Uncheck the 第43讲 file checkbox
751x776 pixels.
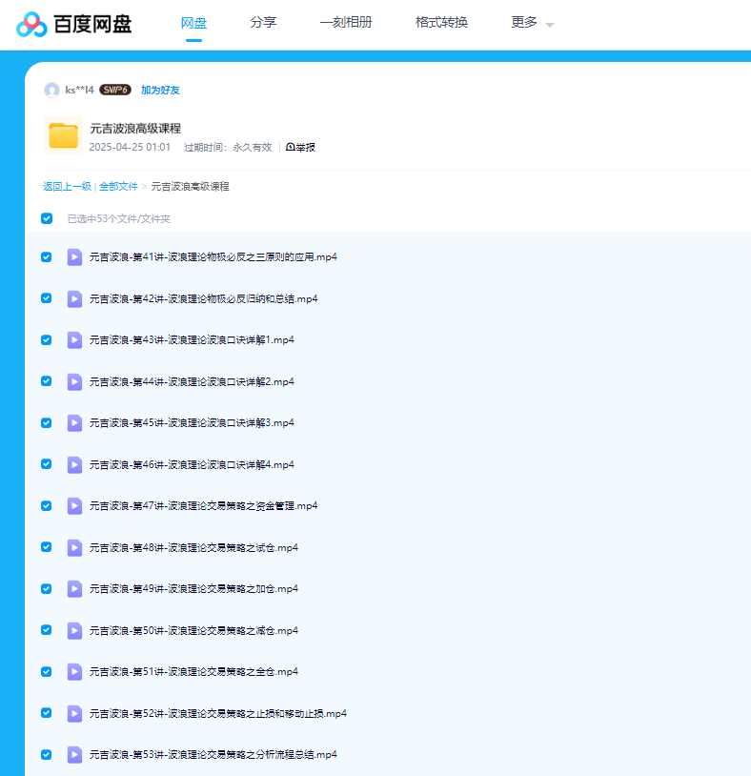[47, 339]
